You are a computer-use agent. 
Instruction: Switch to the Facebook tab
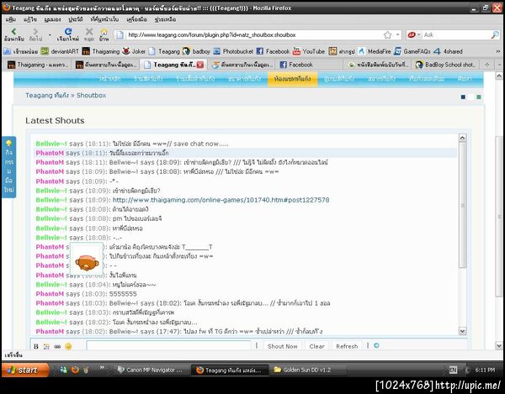pos(309,65)
